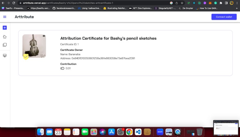This screenshot has width=240, height=137.
Task: Click the Connect wallet button
Action: click(x=224, y=17)
